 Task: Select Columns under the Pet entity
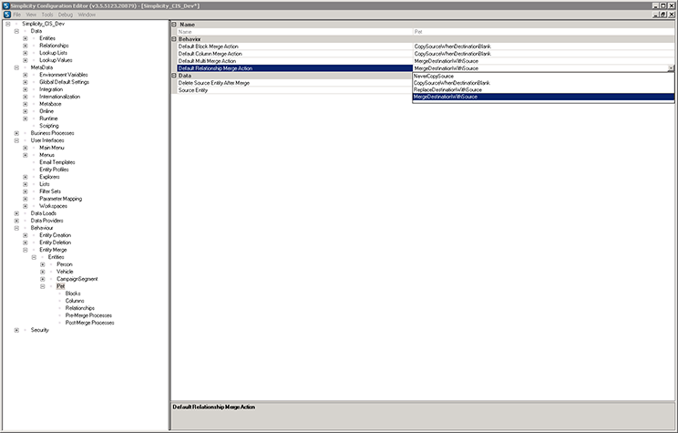coord(75,301)
